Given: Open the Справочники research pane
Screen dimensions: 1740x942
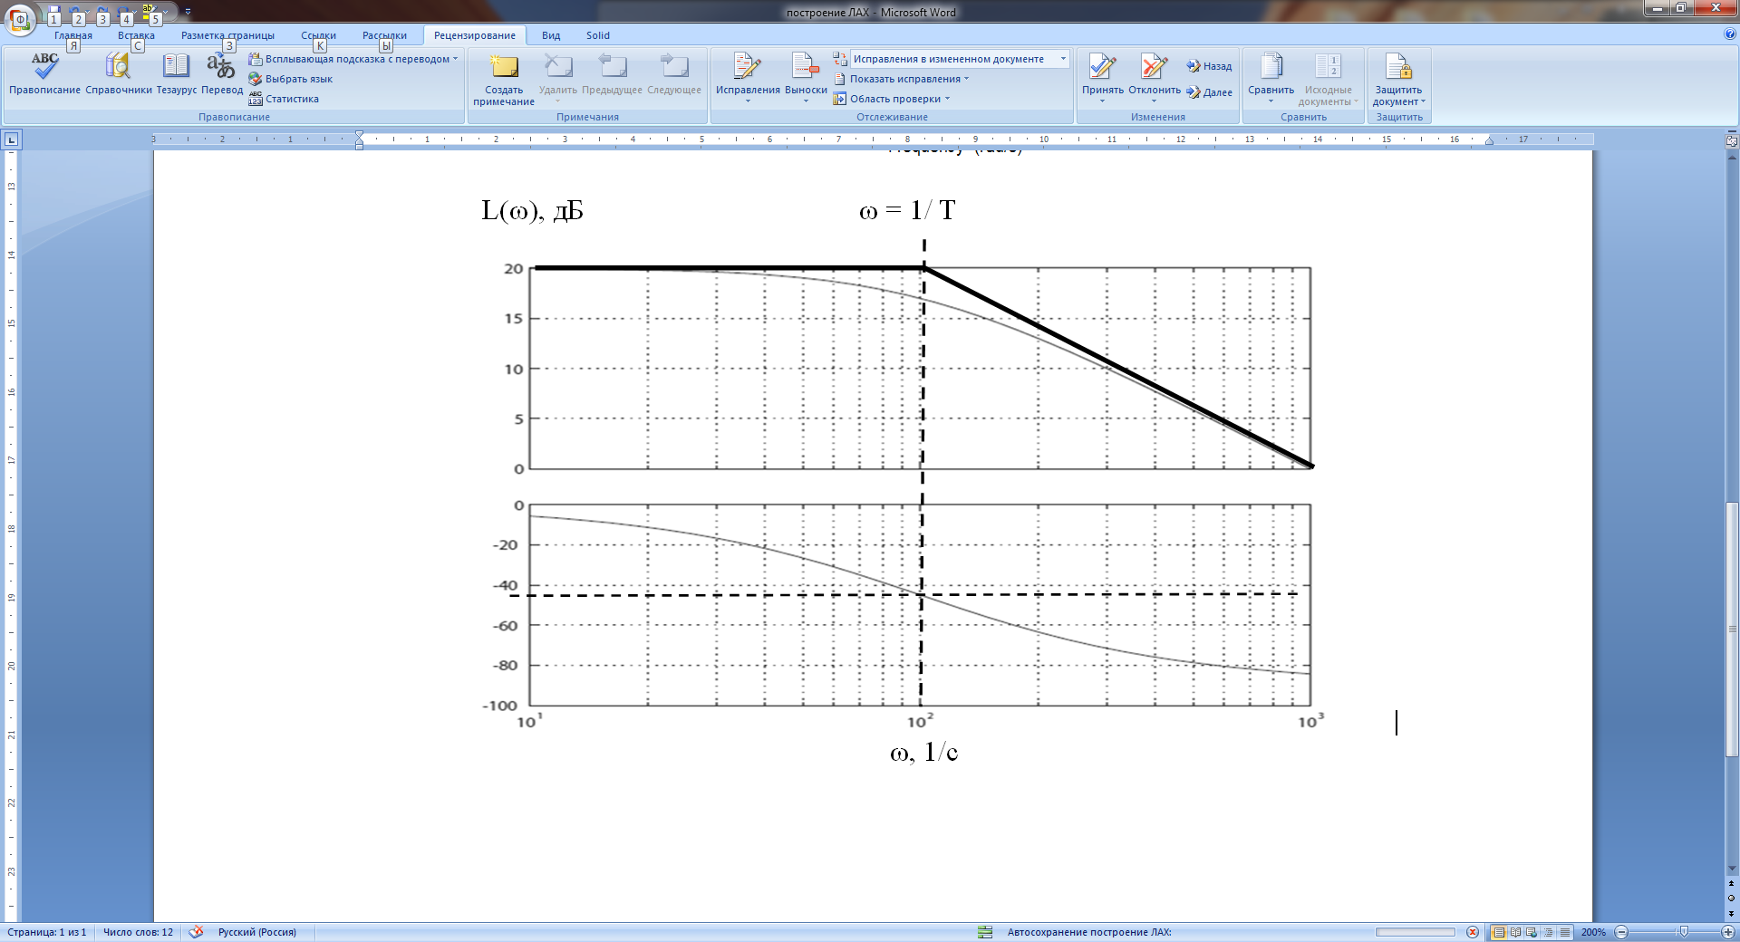Looking at the screenshot, I should click(119, 73).
